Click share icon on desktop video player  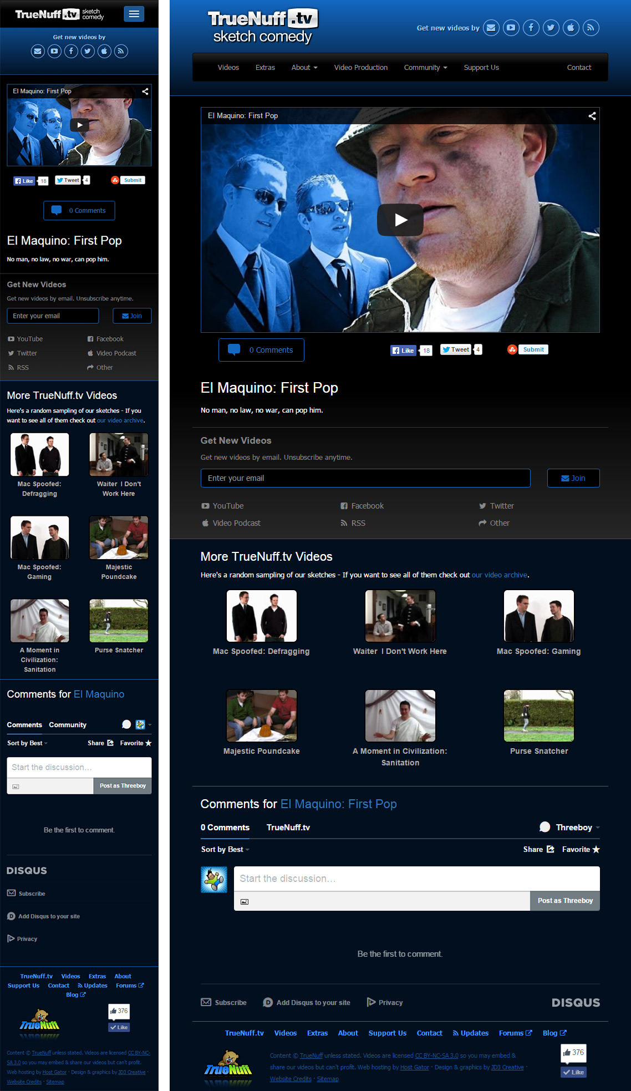click(x=592, y=116)
